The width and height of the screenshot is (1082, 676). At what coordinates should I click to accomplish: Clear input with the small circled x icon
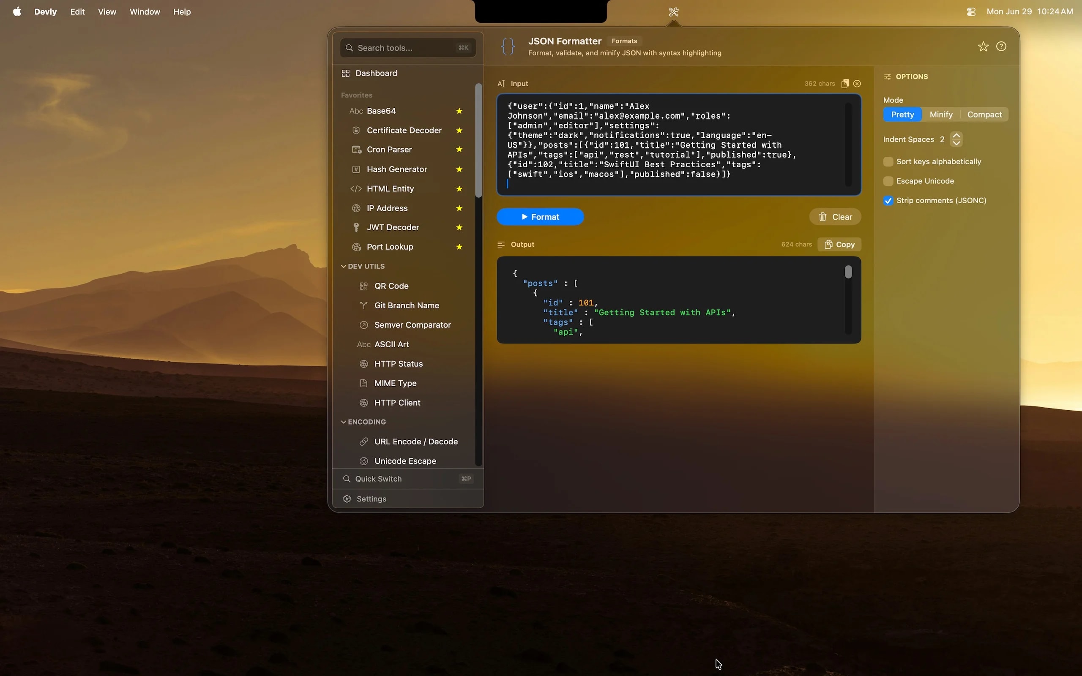tap(857, 84)
